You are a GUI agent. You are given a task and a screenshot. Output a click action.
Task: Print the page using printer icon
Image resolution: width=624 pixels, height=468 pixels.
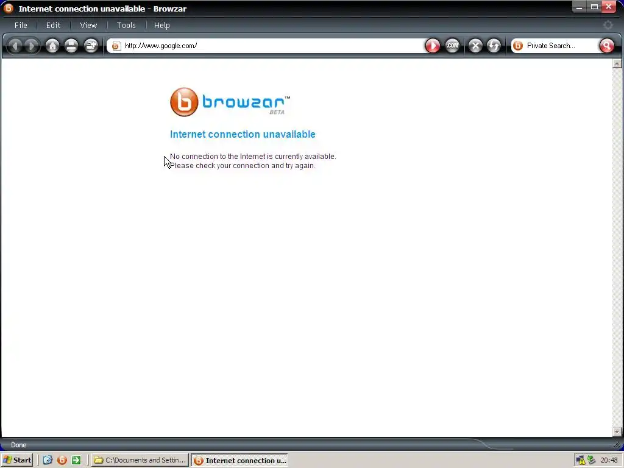[x=71, y=46]
